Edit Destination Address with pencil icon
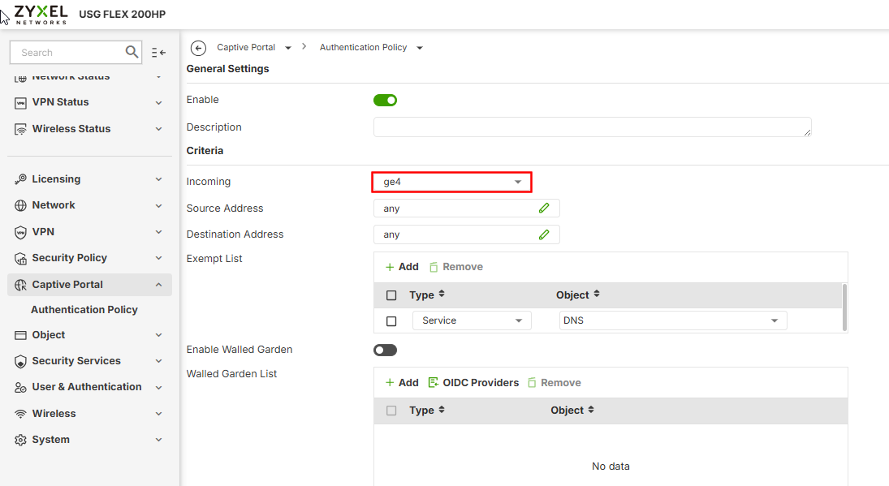The height and width of the screenshot is (486, 889). [544, 234]
